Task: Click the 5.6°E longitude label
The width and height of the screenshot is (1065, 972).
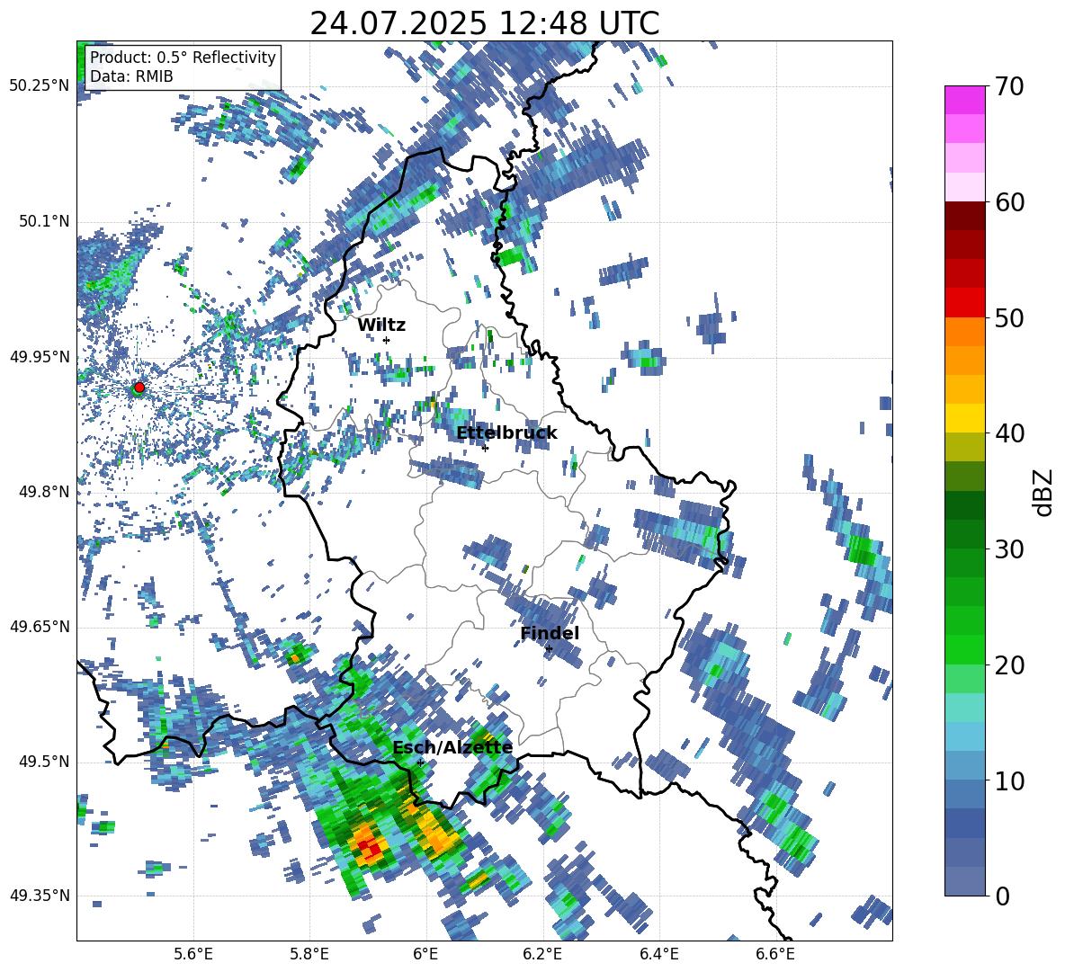Action: point(193,955)
